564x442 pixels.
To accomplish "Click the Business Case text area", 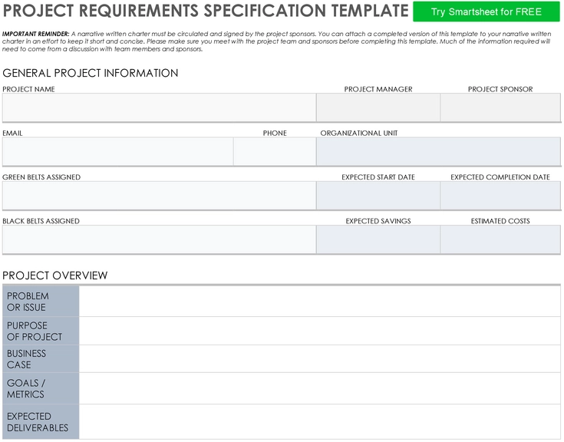I will tap(320, 359).
